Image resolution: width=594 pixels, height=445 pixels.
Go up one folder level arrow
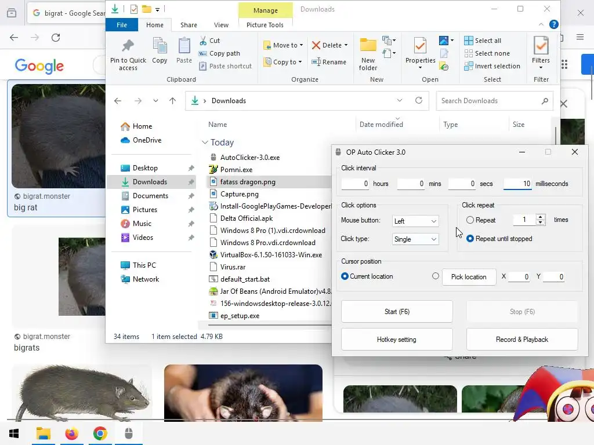pyautogui.click(x=172, y=101)
